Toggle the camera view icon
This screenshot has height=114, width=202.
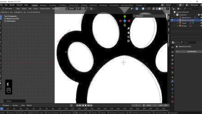click(x=128, y=37)
